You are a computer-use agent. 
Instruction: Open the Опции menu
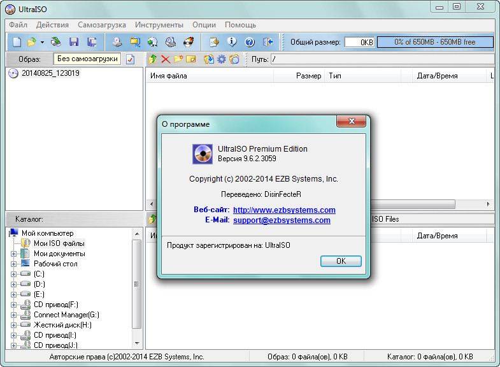point(204,25)
